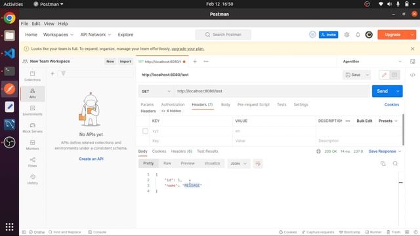This screenshot has width=420, height=236.
Task: Click the plus icon to create new API
Action: click(x=52, y=73)
